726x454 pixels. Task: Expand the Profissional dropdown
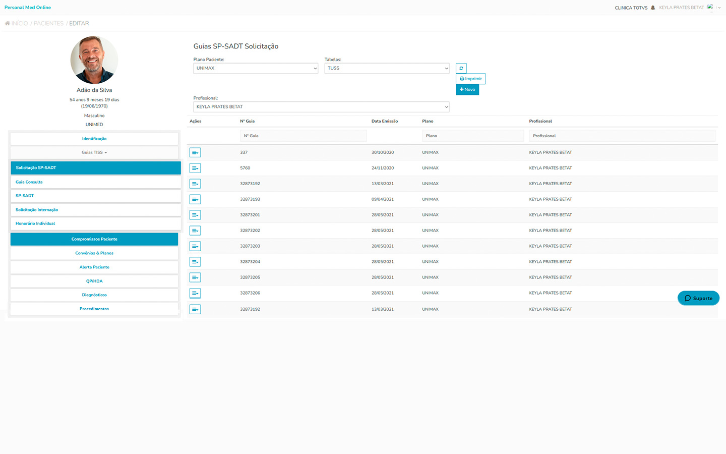[x=321, y=107]
